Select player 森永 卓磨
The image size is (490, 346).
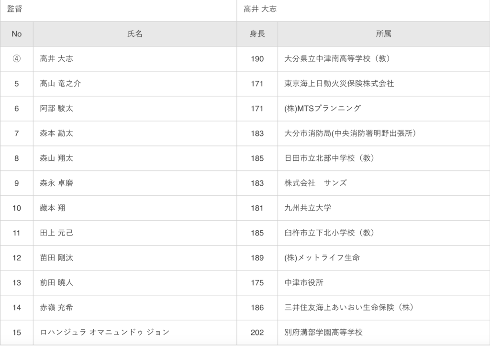click(56, 183)
